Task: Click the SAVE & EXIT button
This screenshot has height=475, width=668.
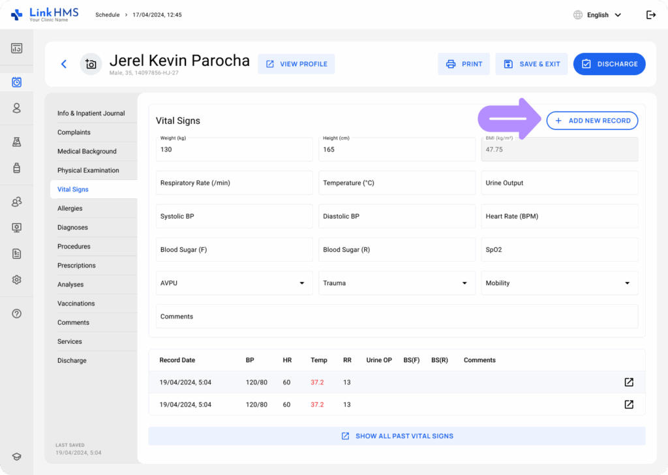Action: tap(531, 64)
